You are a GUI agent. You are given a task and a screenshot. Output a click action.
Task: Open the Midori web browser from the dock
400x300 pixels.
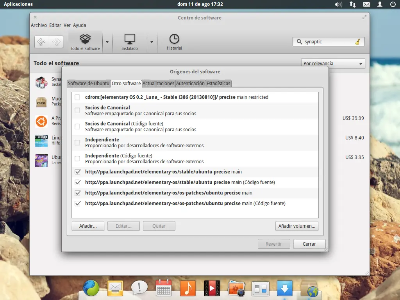91,288
